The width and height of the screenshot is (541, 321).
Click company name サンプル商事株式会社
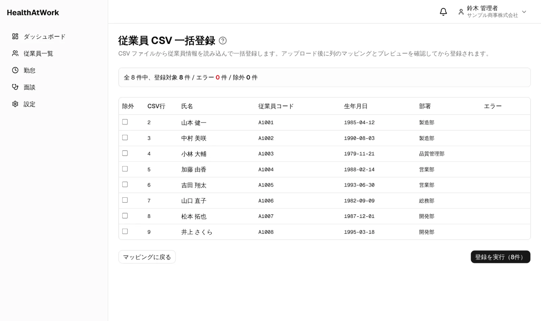click(x=492, y=15)
